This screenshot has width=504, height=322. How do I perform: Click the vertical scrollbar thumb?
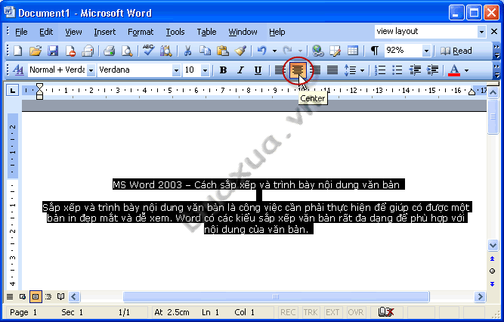[493, 116]
